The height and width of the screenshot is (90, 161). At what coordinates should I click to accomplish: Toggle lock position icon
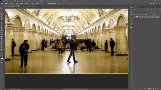143,14
